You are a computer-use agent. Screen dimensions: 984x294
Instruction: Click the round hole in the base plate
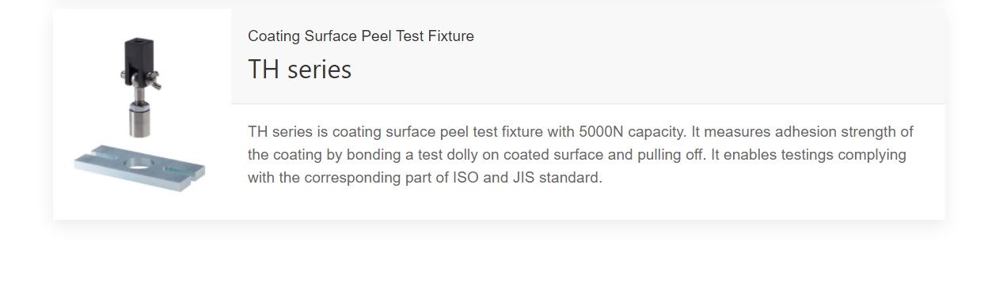(x=140, y=164)
